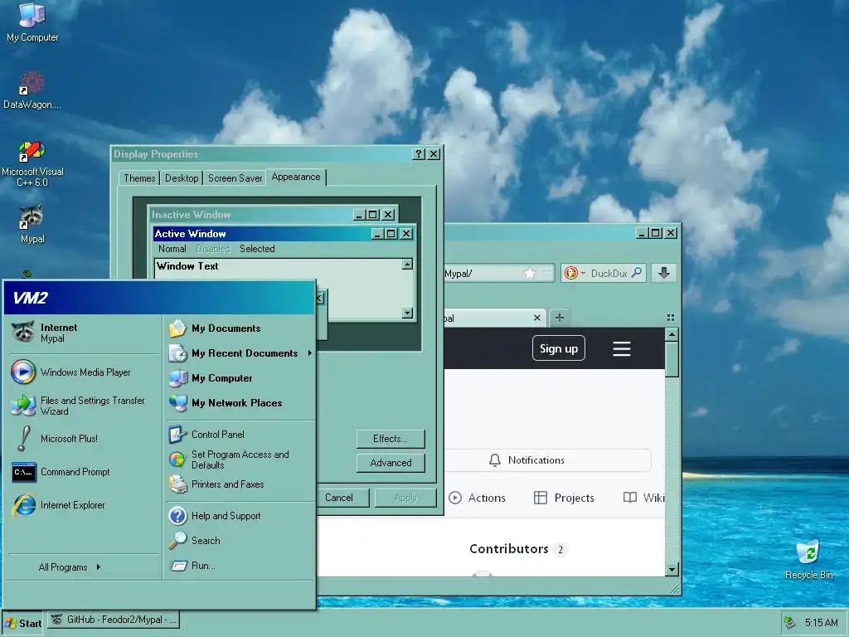This screenshot has width=849, height=637.
Task: Click Sign up on GitHub page
Action: tap(559, 348)
